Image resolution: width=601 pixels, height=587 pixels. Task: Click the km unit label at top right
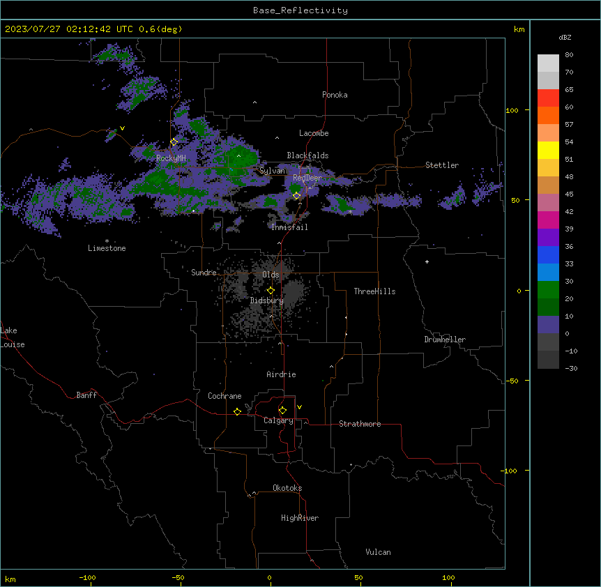coord(519,29)
